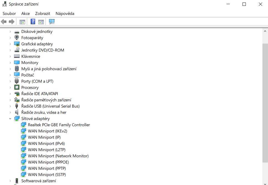Select the Řadiče paměťových zařízení label
268x185 pixels.
tap(46, 100)
